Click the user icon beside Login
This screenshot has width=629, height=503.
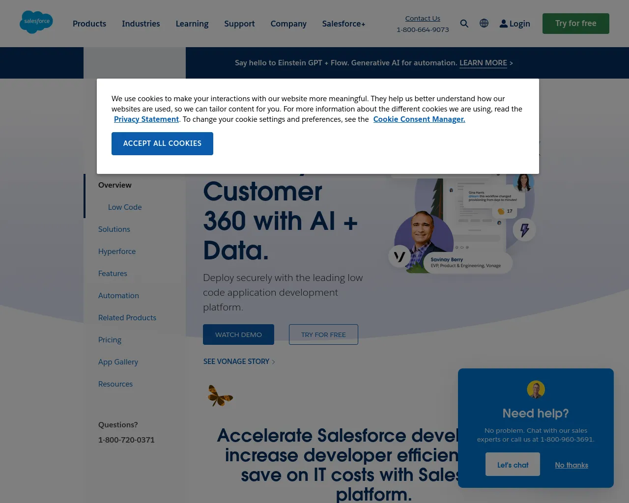point(504,24)
